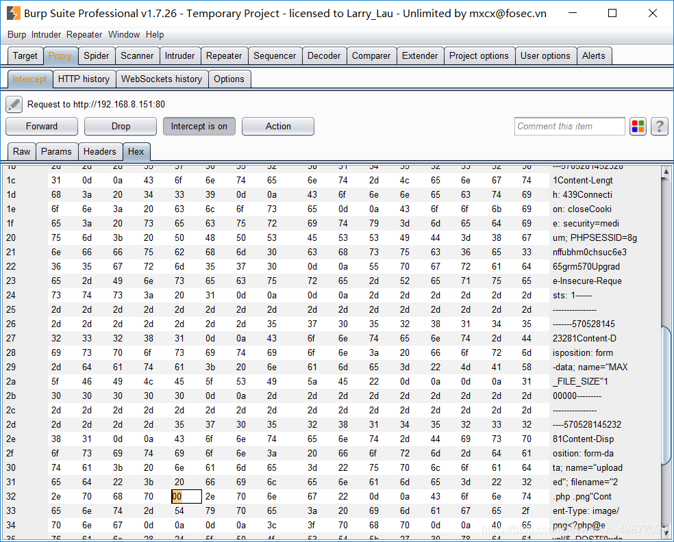Select row offset 2a in hex table
This screenshot has width=674, height=542.
(11, 381)
